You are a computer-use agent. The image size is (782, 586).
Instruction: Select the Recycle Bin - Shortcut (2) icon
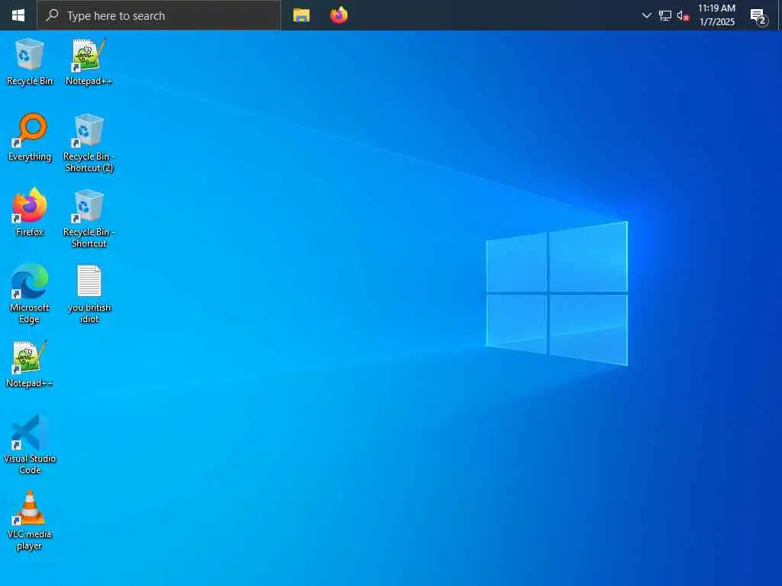tap(89, 143)
